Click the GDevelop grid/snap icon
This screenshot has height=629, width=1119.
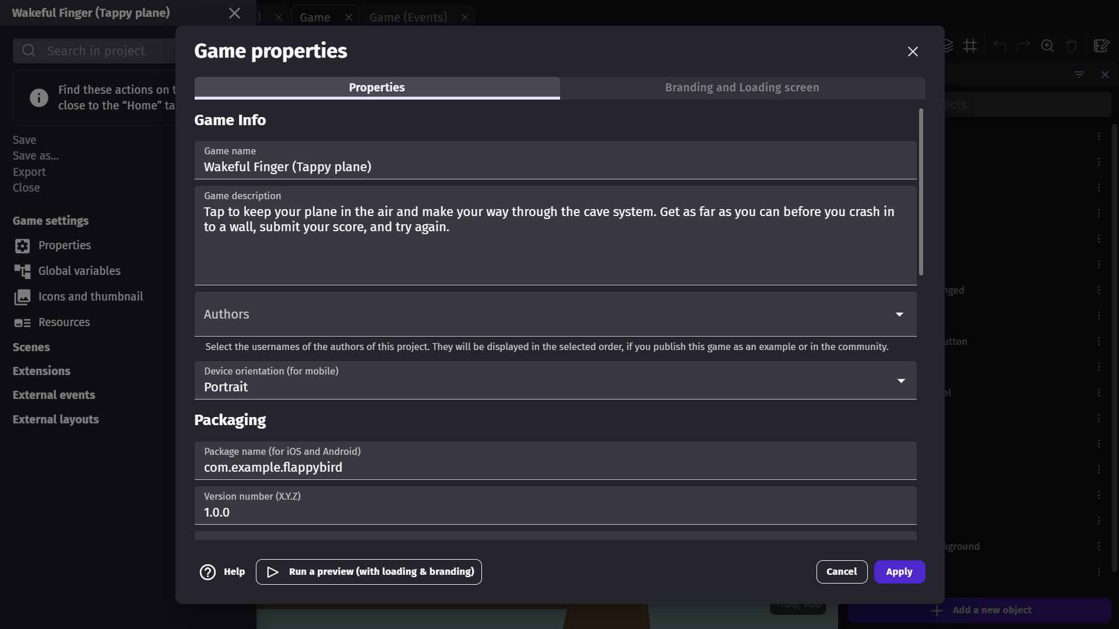[x=972, y=45]
